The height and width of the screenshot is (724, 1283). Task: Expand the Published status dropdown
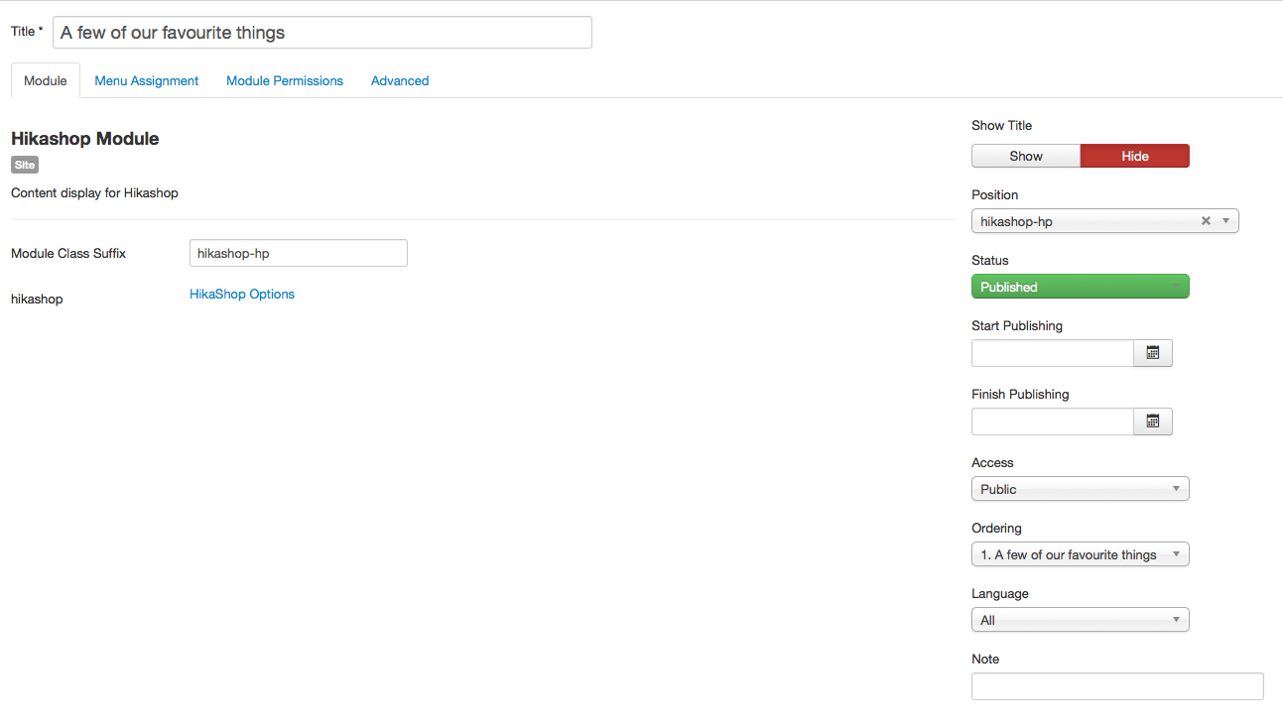[1080, 287]
